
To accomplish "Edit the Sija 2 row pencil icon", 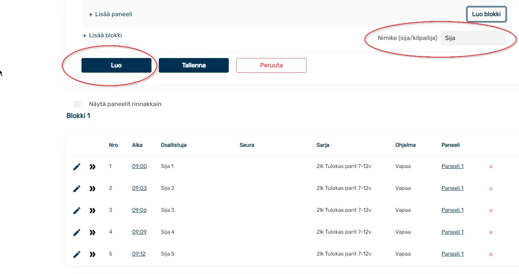I will point(77,189).
